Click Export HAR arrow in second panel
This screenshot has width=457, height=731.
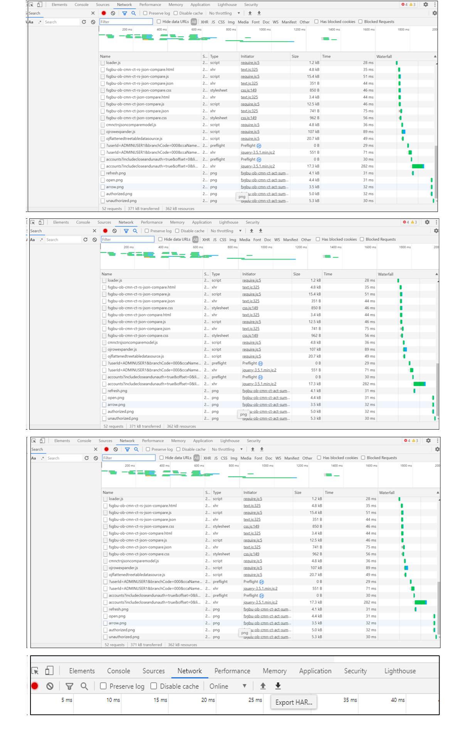click(261, 231)
